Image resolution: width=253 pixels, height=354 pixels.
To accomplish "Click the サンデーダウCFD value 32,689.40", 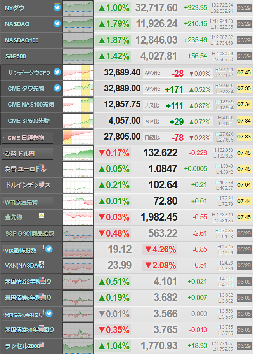I will pyautogui.click(x=122, y=72).
